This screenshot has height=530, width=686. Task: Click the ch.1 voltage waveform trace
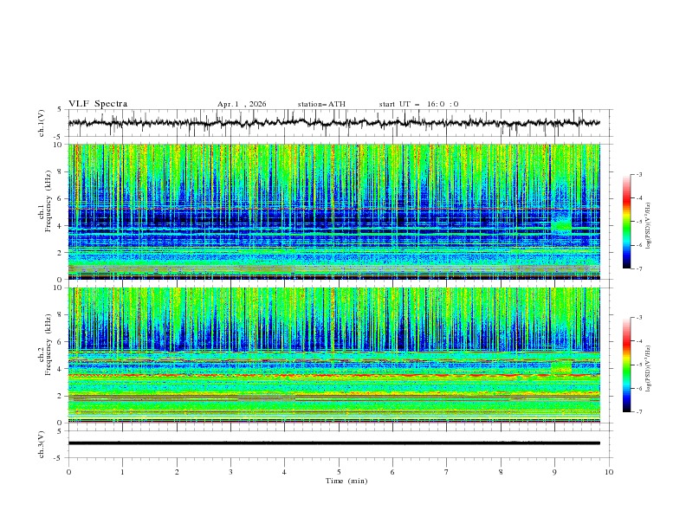click(333, 123)
